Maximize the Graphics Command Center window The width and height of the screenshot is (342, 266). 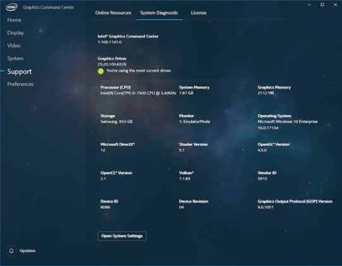(x=322, y=4)
